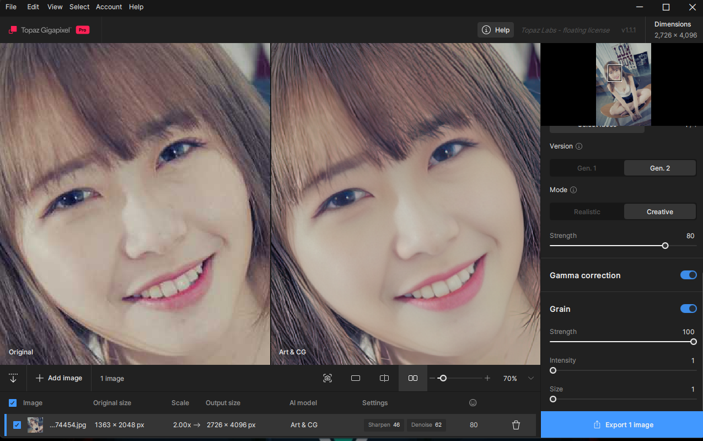Click the Mode info icon
Screen dimensions: 703x441
(x=573, y=190)
